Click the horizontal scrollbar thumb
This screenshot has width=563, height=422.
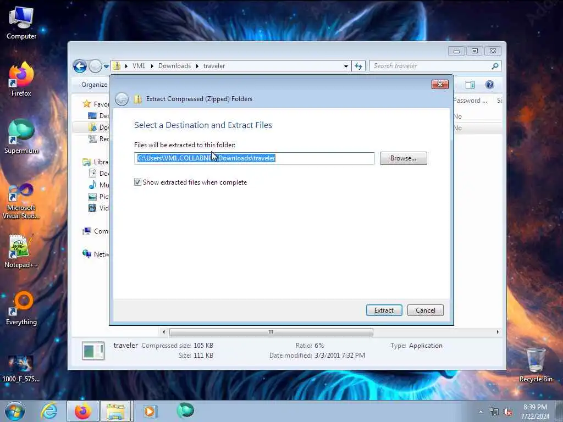pyautogui.click(x=271, y=332)
